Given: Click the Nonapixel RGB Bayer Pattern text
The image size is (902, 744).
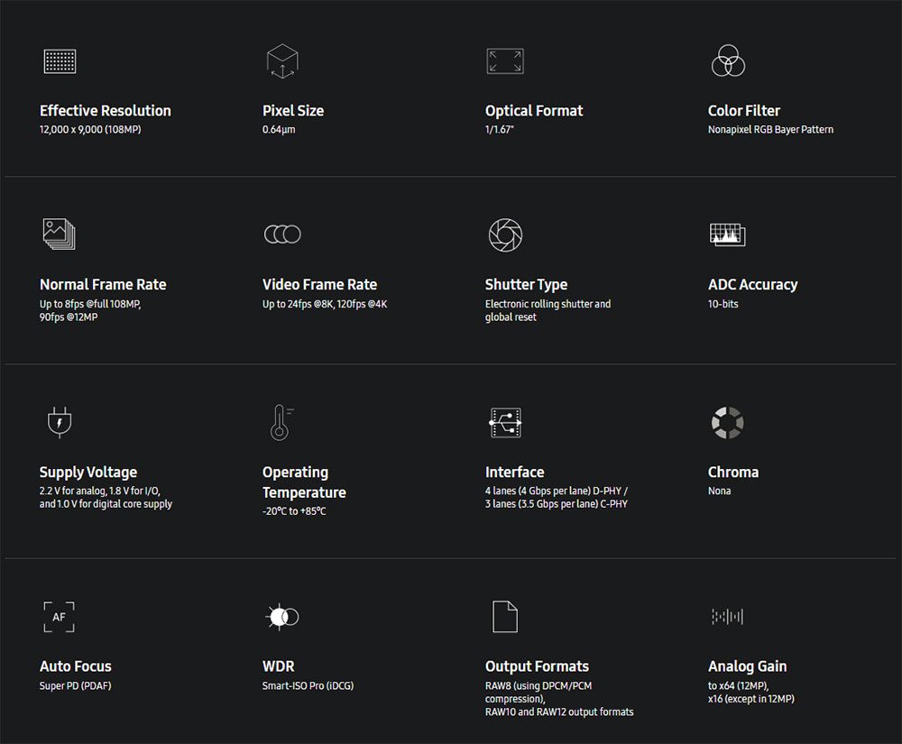Looking at the screenshot, I should pyautogui.click(x=770, y=130).
